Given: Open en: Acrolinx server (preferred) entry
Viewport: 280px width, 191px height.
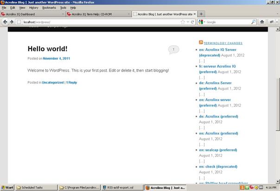Looking at the screenshot, I should click(x=215, y=103).
